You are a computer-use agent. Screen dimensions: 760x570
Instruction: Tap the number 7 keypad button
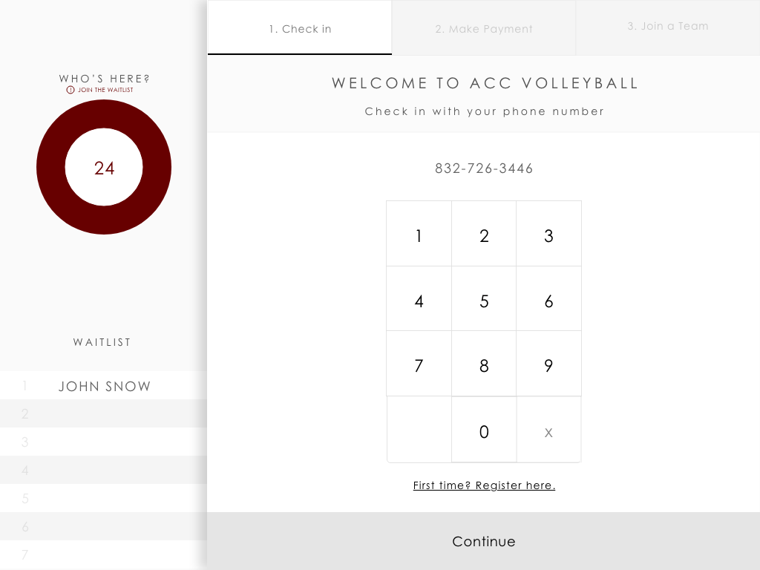click(x=419, y=364)
